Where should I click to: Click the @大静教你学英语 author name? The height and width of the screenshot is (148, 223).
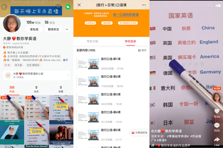point(166,131)
